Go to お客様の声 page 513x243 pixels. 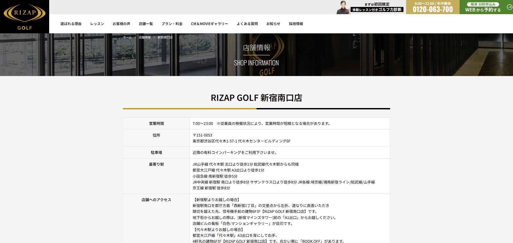[x=121, y=24]
